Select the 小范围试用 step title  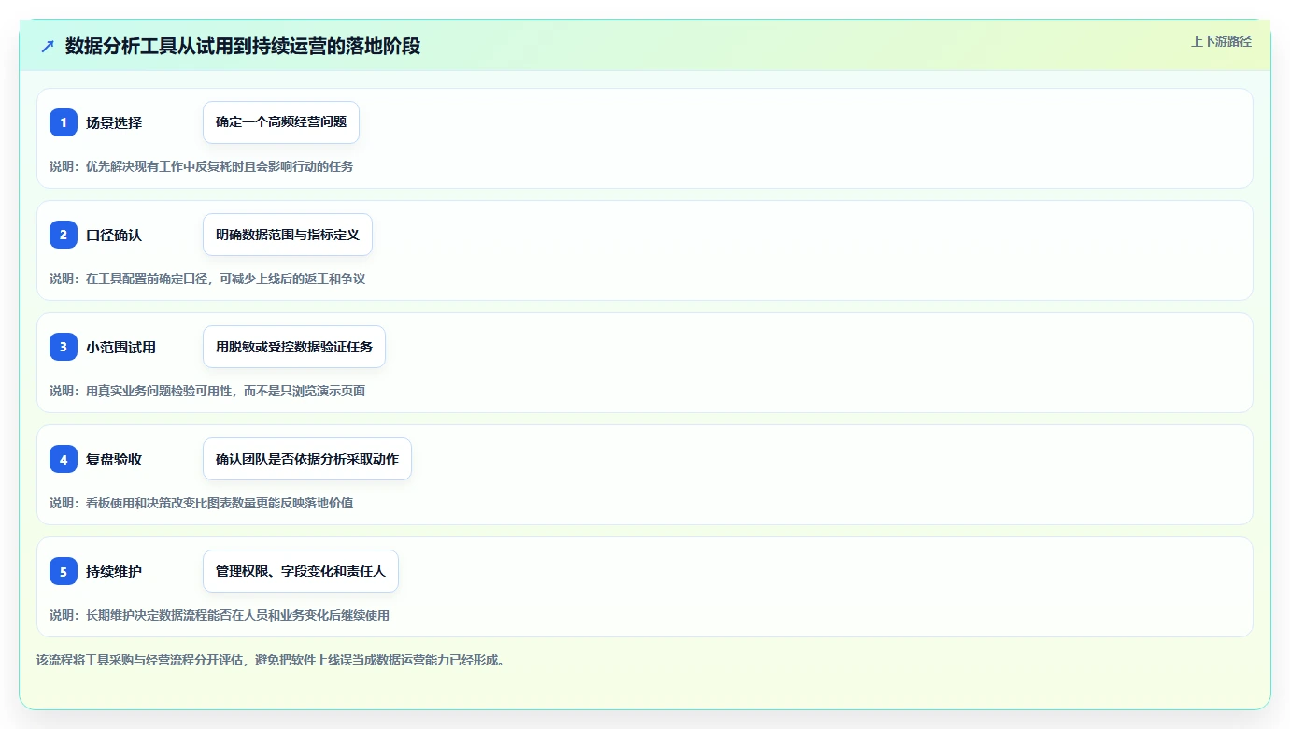120,347
